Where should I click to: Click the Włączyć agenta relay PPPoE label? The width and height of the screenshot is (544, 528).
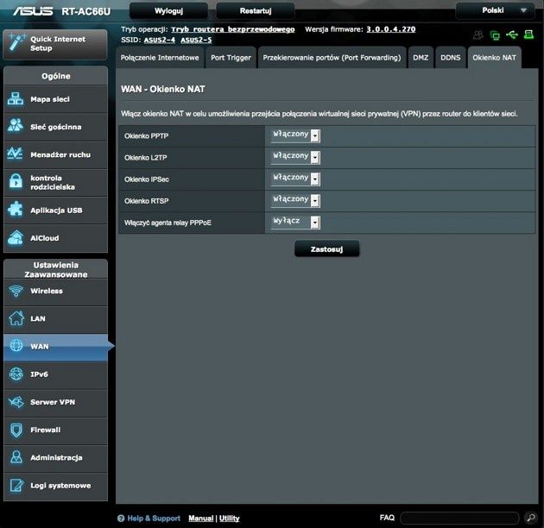(168, 223)
